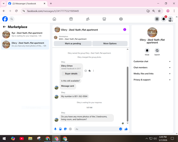Open install app icon in address bar

[x=148, y=11]
